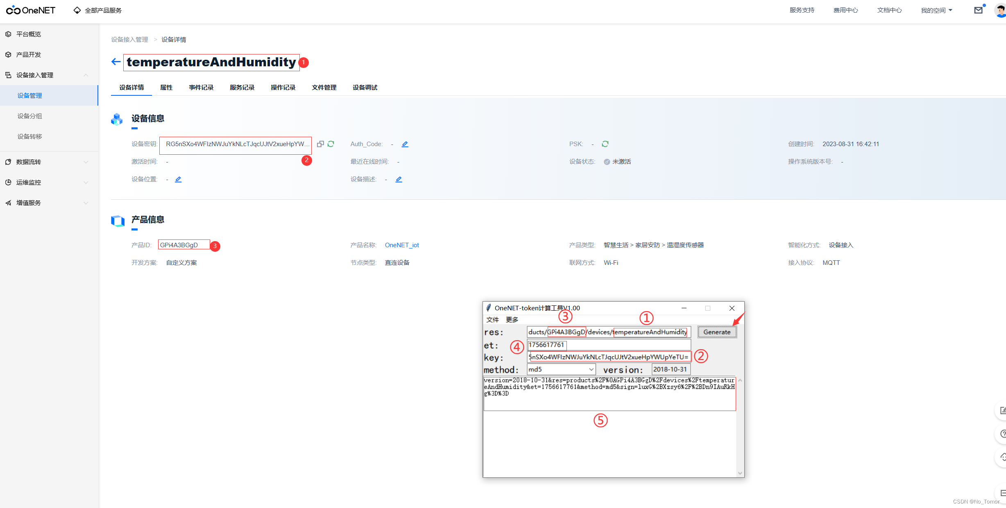This screenshot has height=508, width=1006.
Task: Click the res input field
Action: (609, 332)
